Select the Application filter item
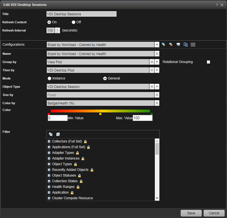 [60, 192]
